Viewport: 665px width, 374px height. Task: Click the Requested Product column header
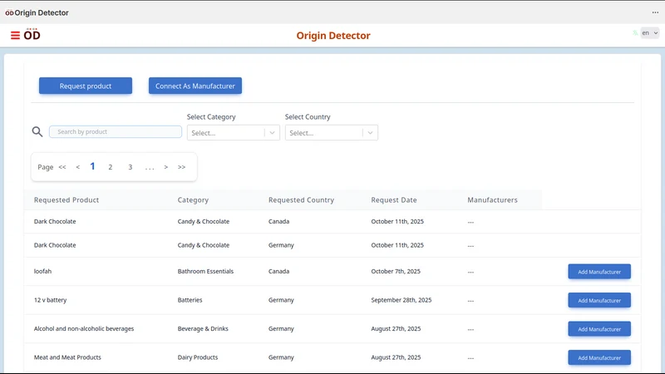point(66,199)
